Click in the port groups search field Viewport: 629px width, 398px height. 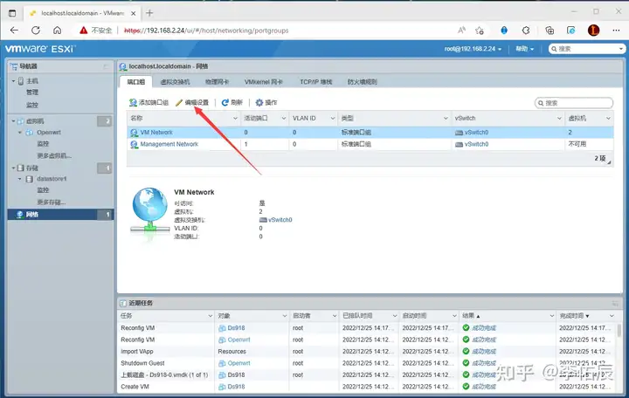[574, 103]
